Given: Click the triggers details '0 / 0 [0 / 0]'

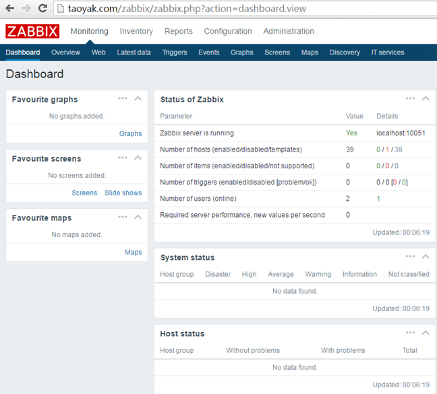Looking at the screenshot, I should [392, 183].
